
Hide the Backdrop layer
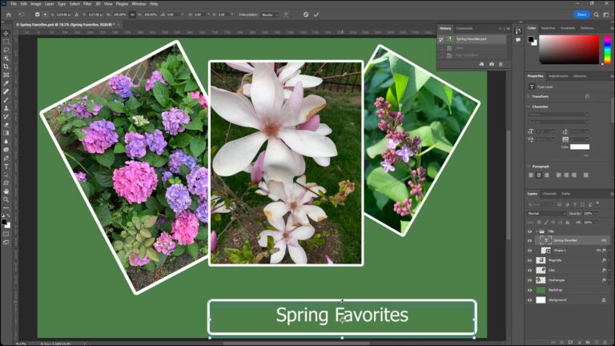pos(530,290)
